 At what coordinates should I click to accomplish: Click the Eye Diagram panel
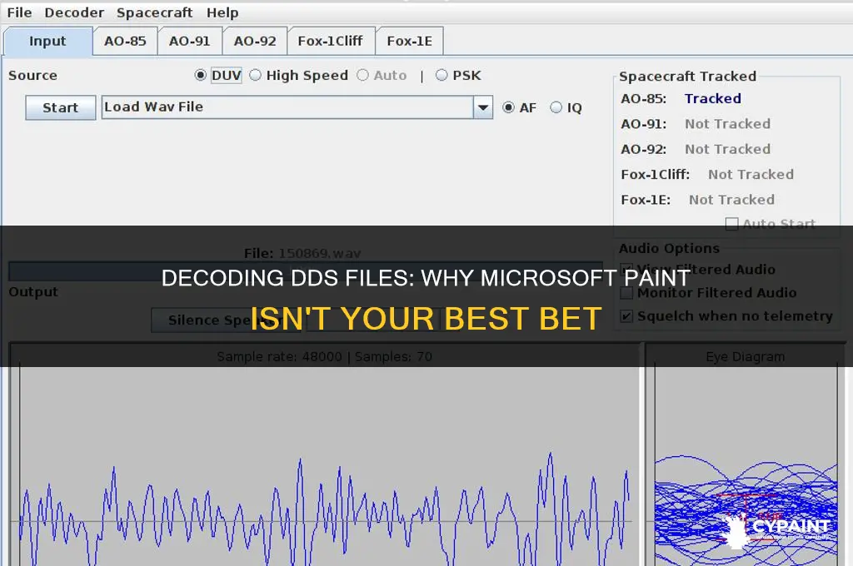[746, 454]
